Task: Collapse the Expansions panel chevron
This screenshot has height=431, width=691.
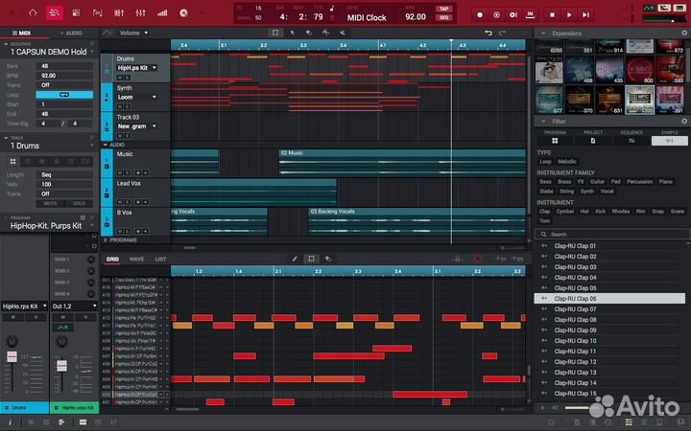Action: (543, 33)
